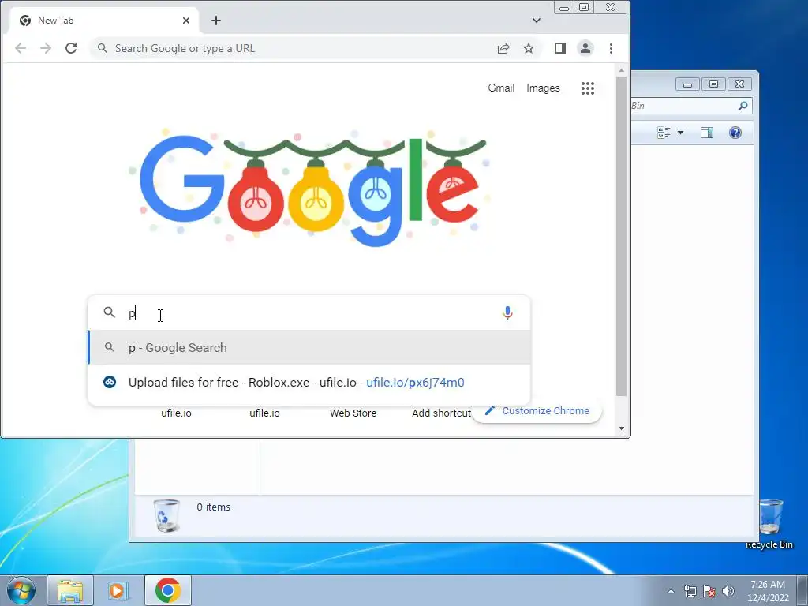Bookmark this tab with the star icon
The image size is (808, 606).
click(x=529, y=48)
